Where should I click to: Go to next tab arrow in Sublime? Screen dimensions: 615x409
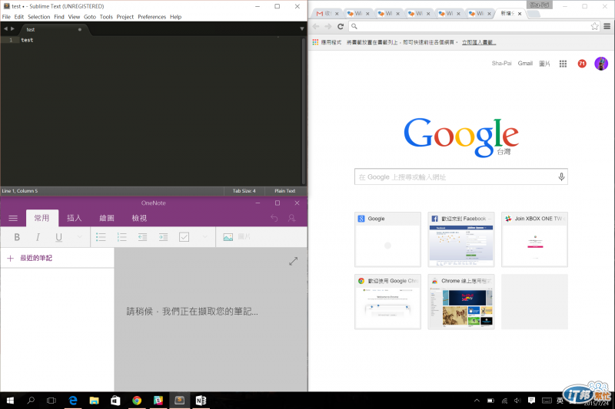(12, 28)
